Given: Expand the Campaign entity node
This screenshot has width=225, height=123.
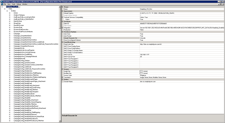Looking at the screenshot, I should [x=10, y=34].
